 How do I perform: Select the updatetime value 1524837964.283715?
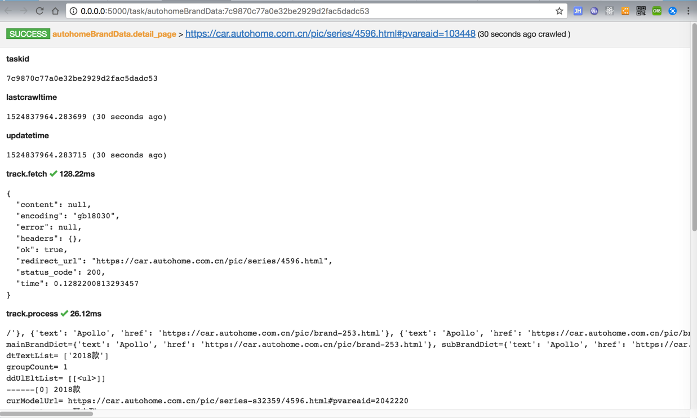point(47,155)
